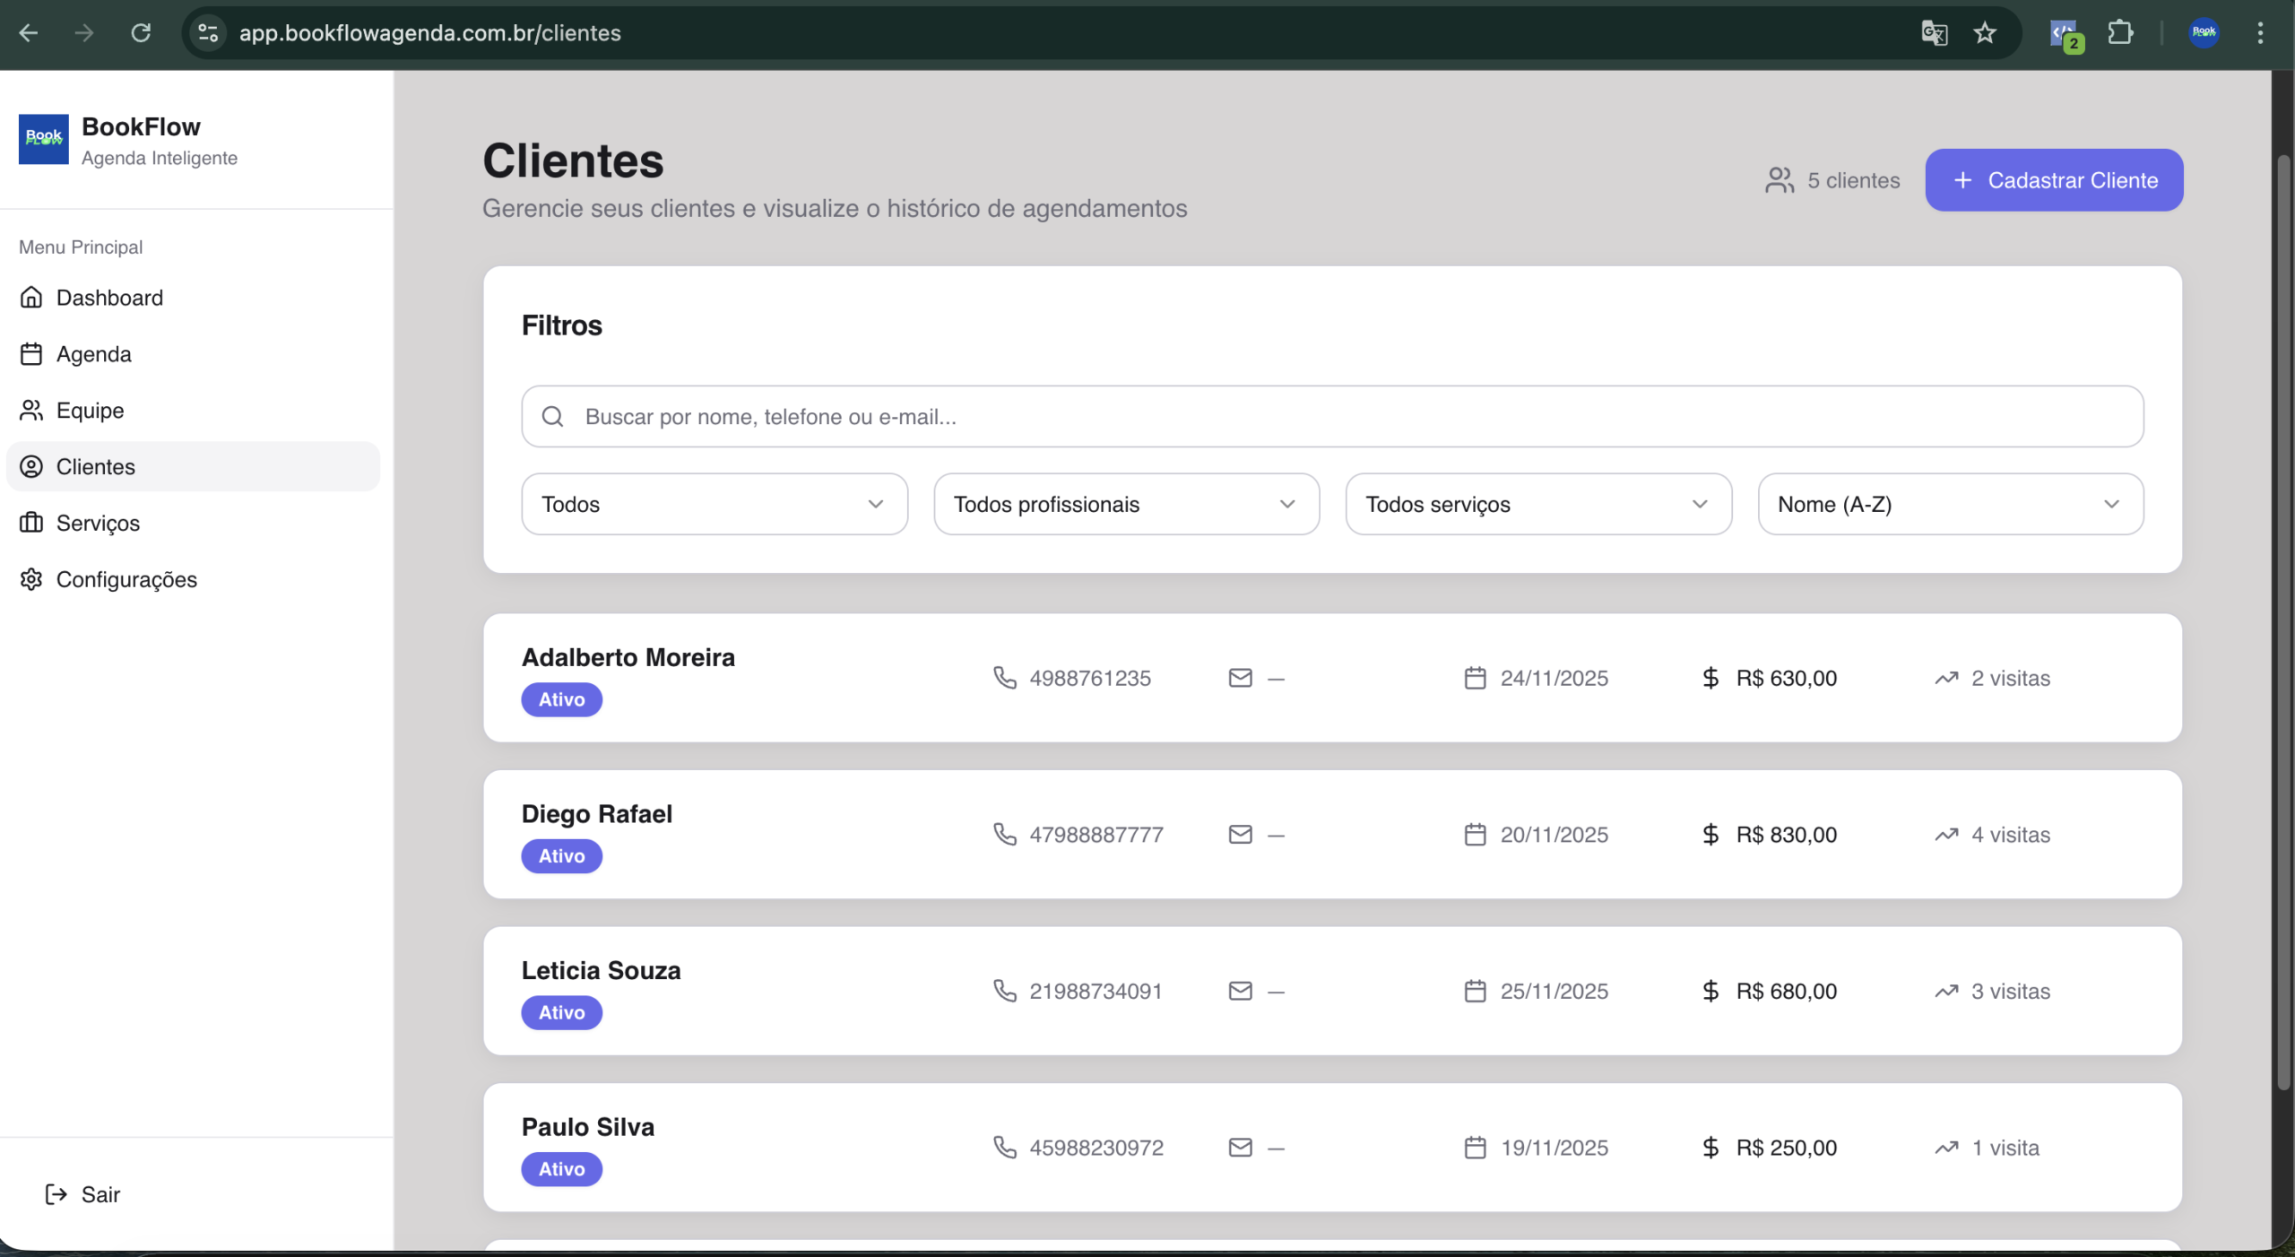Viewport: 2295px width, 1257px height.
Task: Open the Chrome three-dot menu
Action: coord(2260,33)
